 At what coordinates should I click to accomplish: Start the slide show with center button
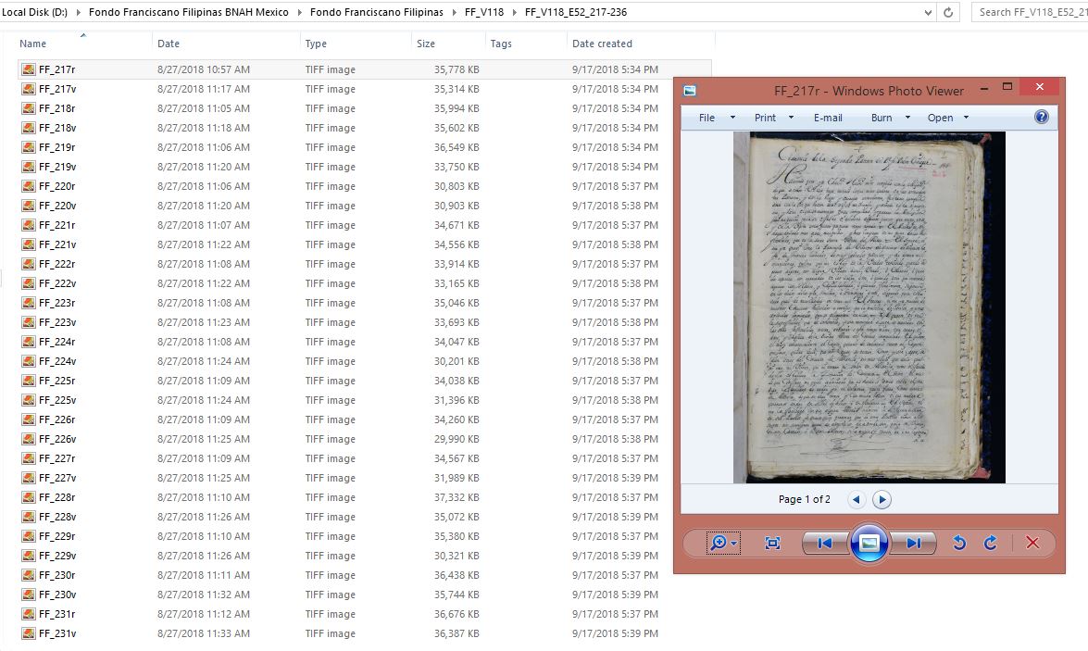pyautogui.click(x=869, y=544)
